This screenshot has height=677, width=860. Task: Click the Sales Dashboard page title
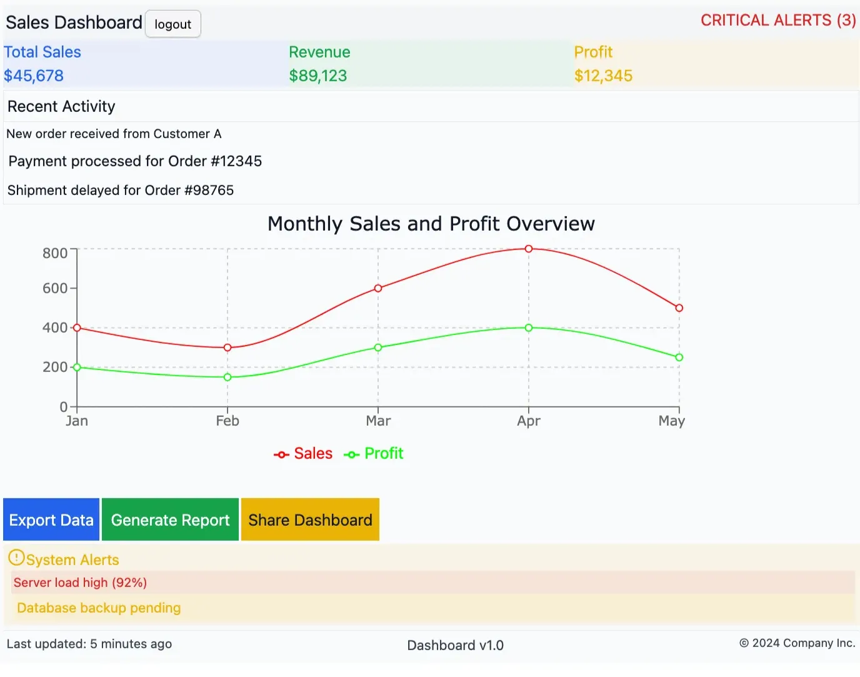coord(74,23)
